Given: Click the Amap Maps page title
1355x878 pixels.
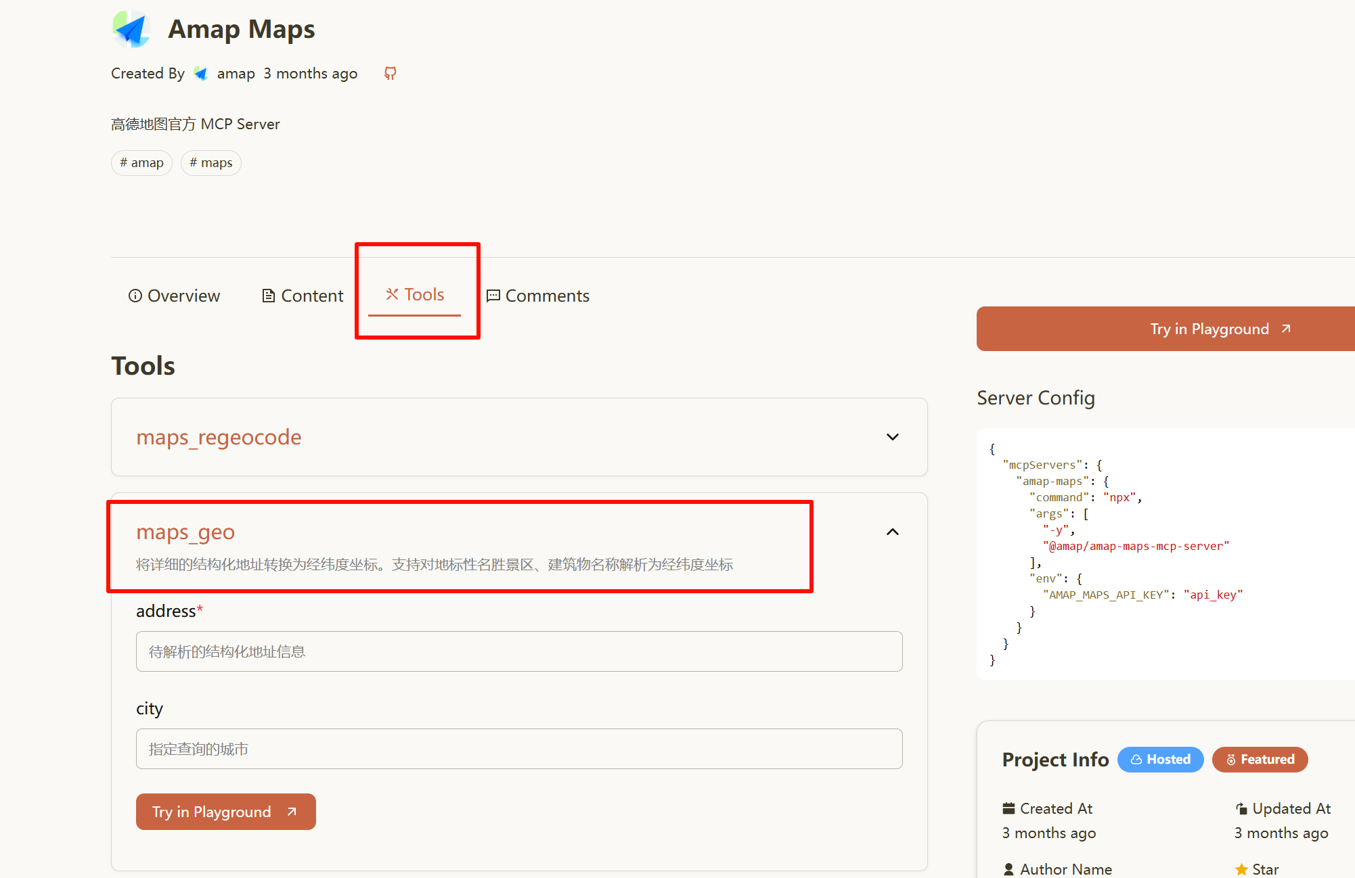Looking at the screenshot, I should point(242,29).
